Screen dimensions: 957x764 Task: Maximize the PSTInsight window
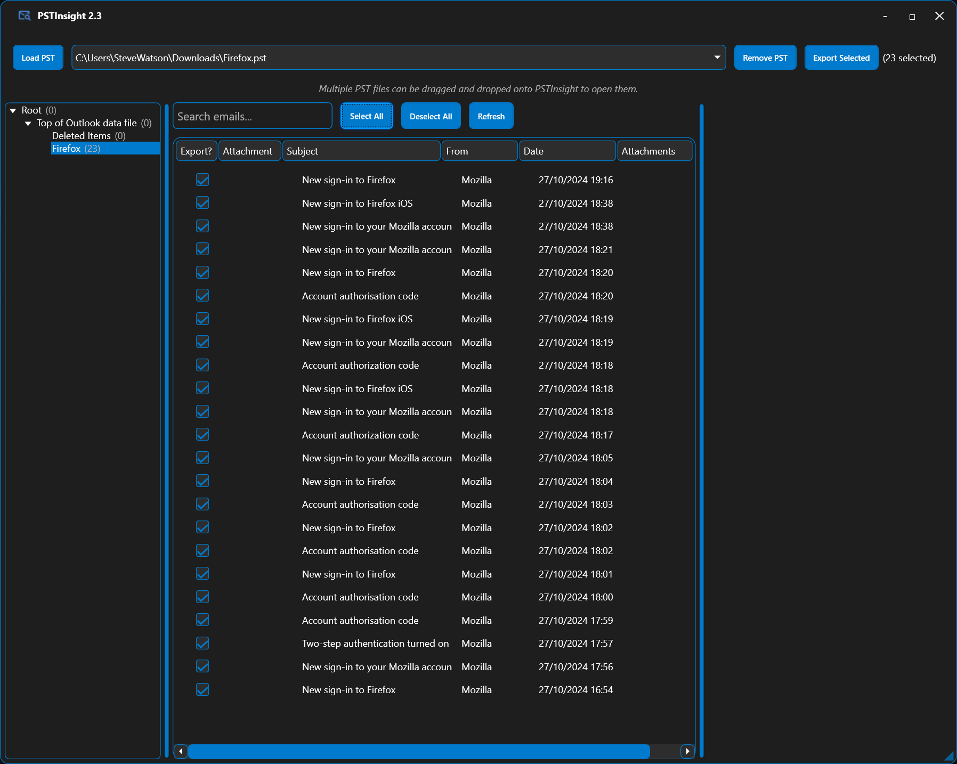(x=912, y=17)
